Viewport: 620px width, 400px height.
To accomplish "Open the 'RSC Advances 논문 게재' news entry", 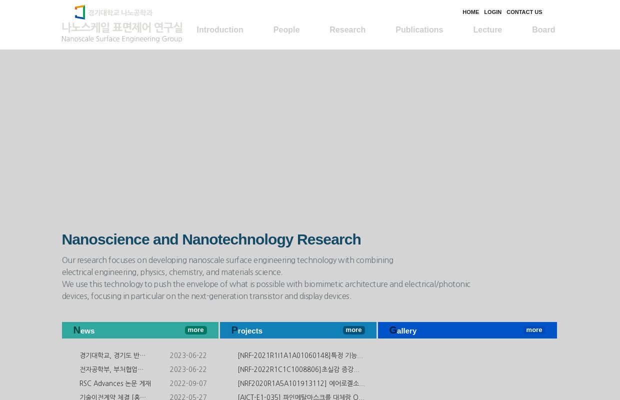I will (x=115, y=383).
